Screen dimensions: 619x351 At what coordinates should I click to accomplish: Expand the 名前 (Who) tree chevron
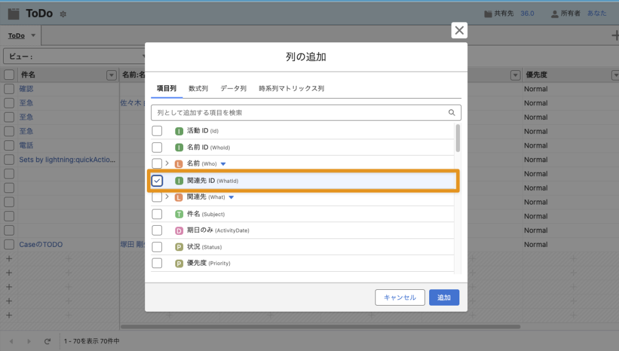(x=167, y=163)
